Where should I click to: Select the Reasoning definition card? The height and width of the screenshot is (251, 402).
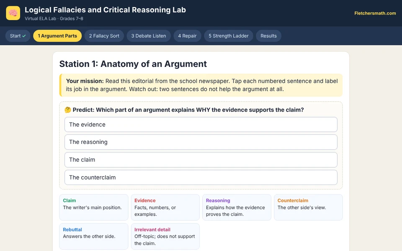(x=237, y=207)
